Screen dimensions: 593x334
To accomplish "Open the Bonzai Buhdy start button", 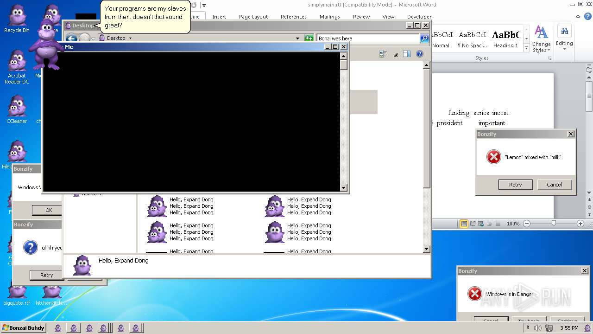I will [x=23, y=328].
